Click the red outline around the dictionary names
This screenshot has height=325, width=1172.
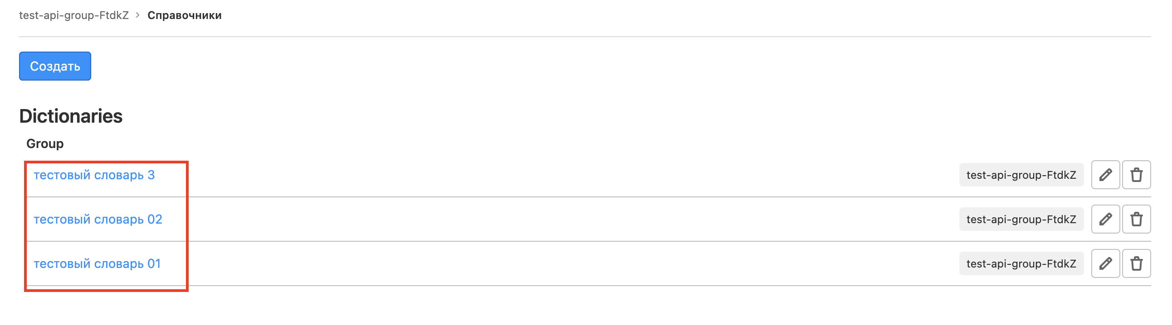point(187,227)
